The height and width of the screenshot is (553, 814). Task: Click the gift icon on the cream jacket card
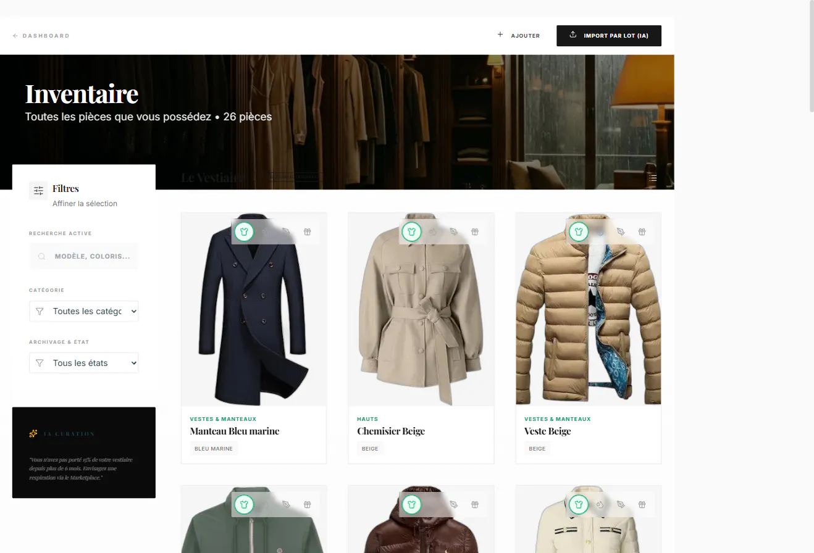pyautogui.click(x=642, y=504)
